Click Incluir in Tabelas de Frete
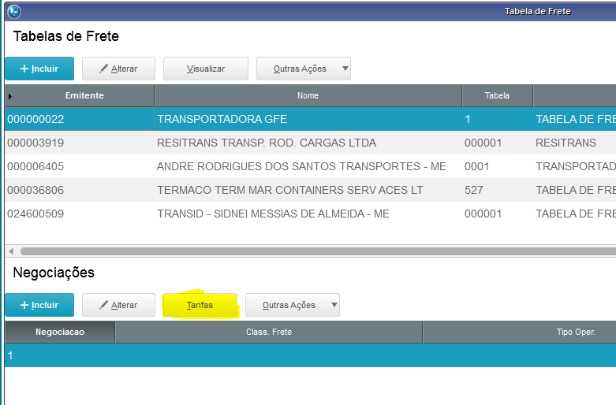 pos(39,69)
